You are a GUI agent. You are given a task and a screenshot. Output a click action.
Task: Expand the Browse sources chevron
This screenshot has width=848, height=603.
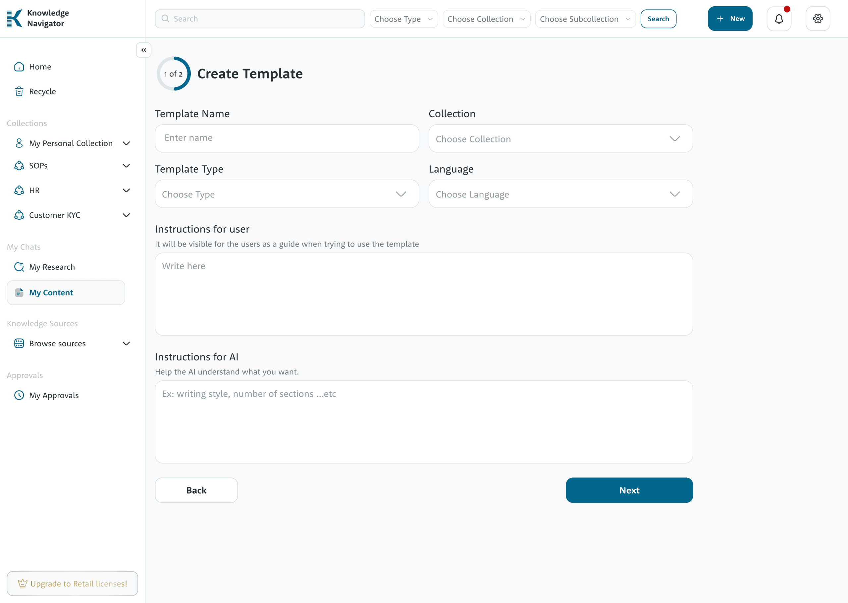tap(126, 344)
